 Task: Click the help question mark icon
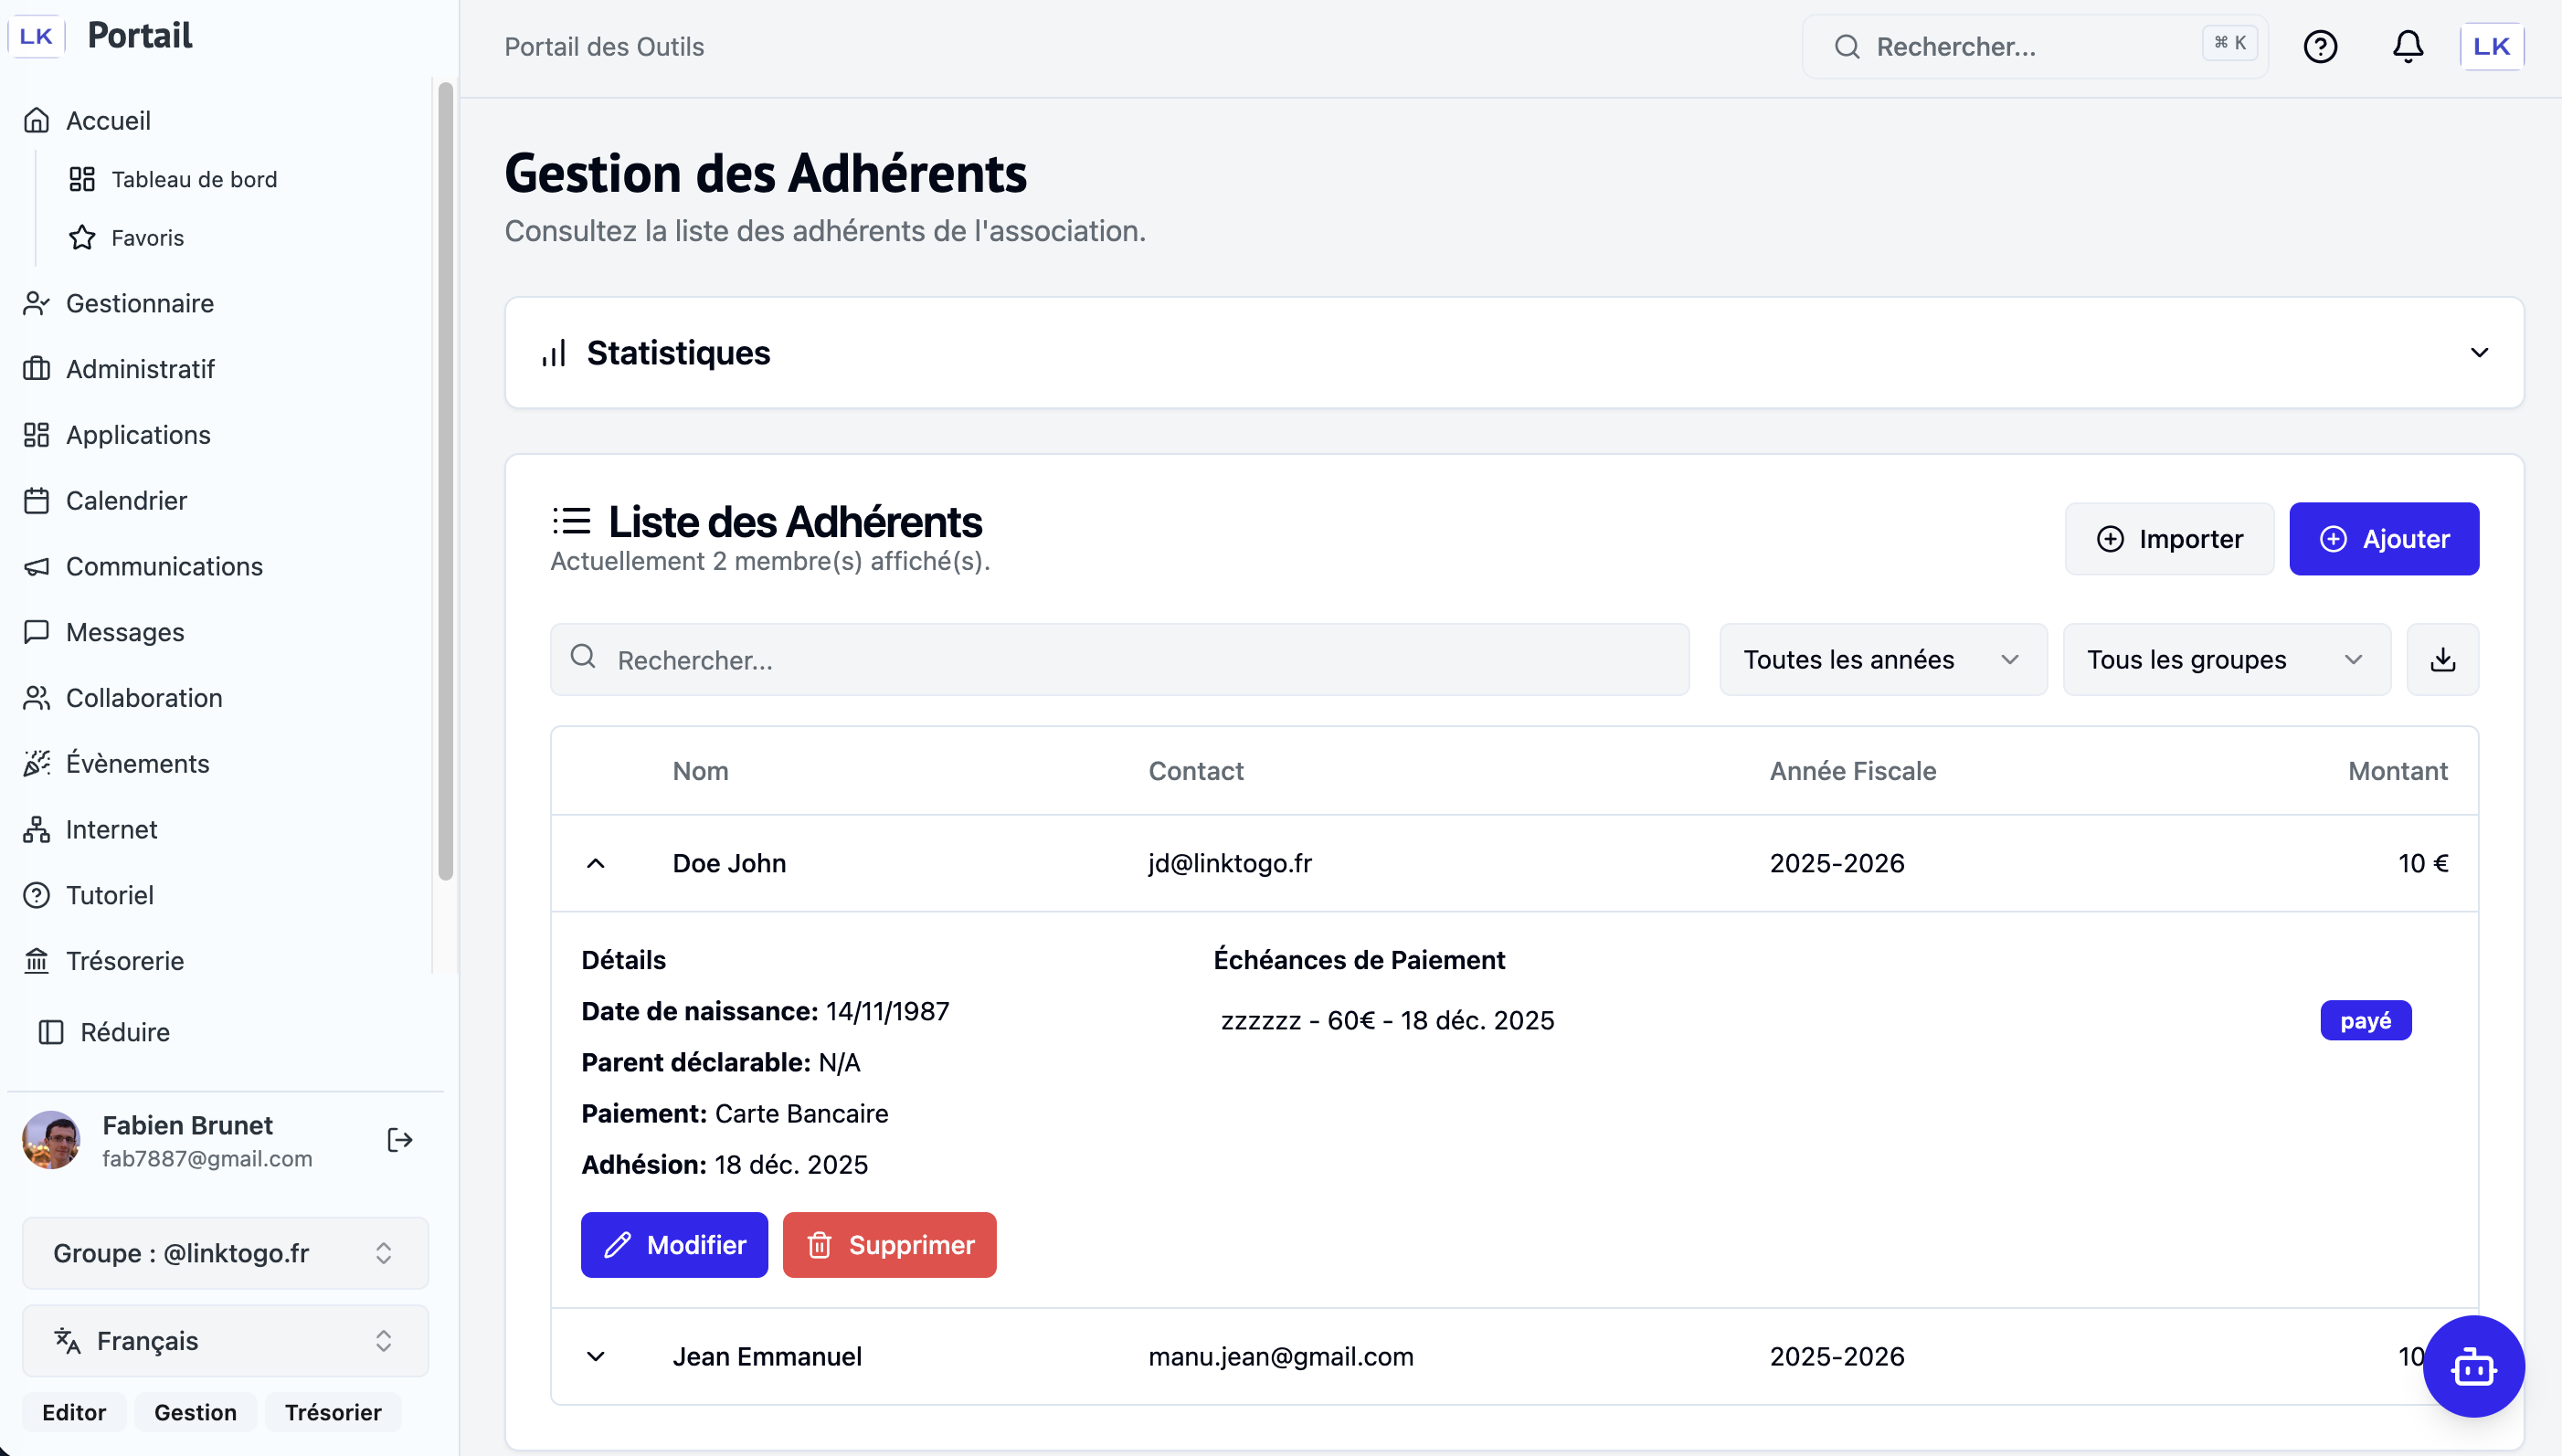[2320, 47]
